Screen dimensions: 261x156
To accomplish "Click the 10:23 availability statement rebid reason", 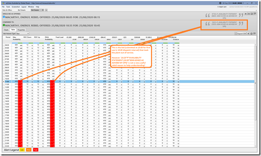I will [x=224, y=24].
